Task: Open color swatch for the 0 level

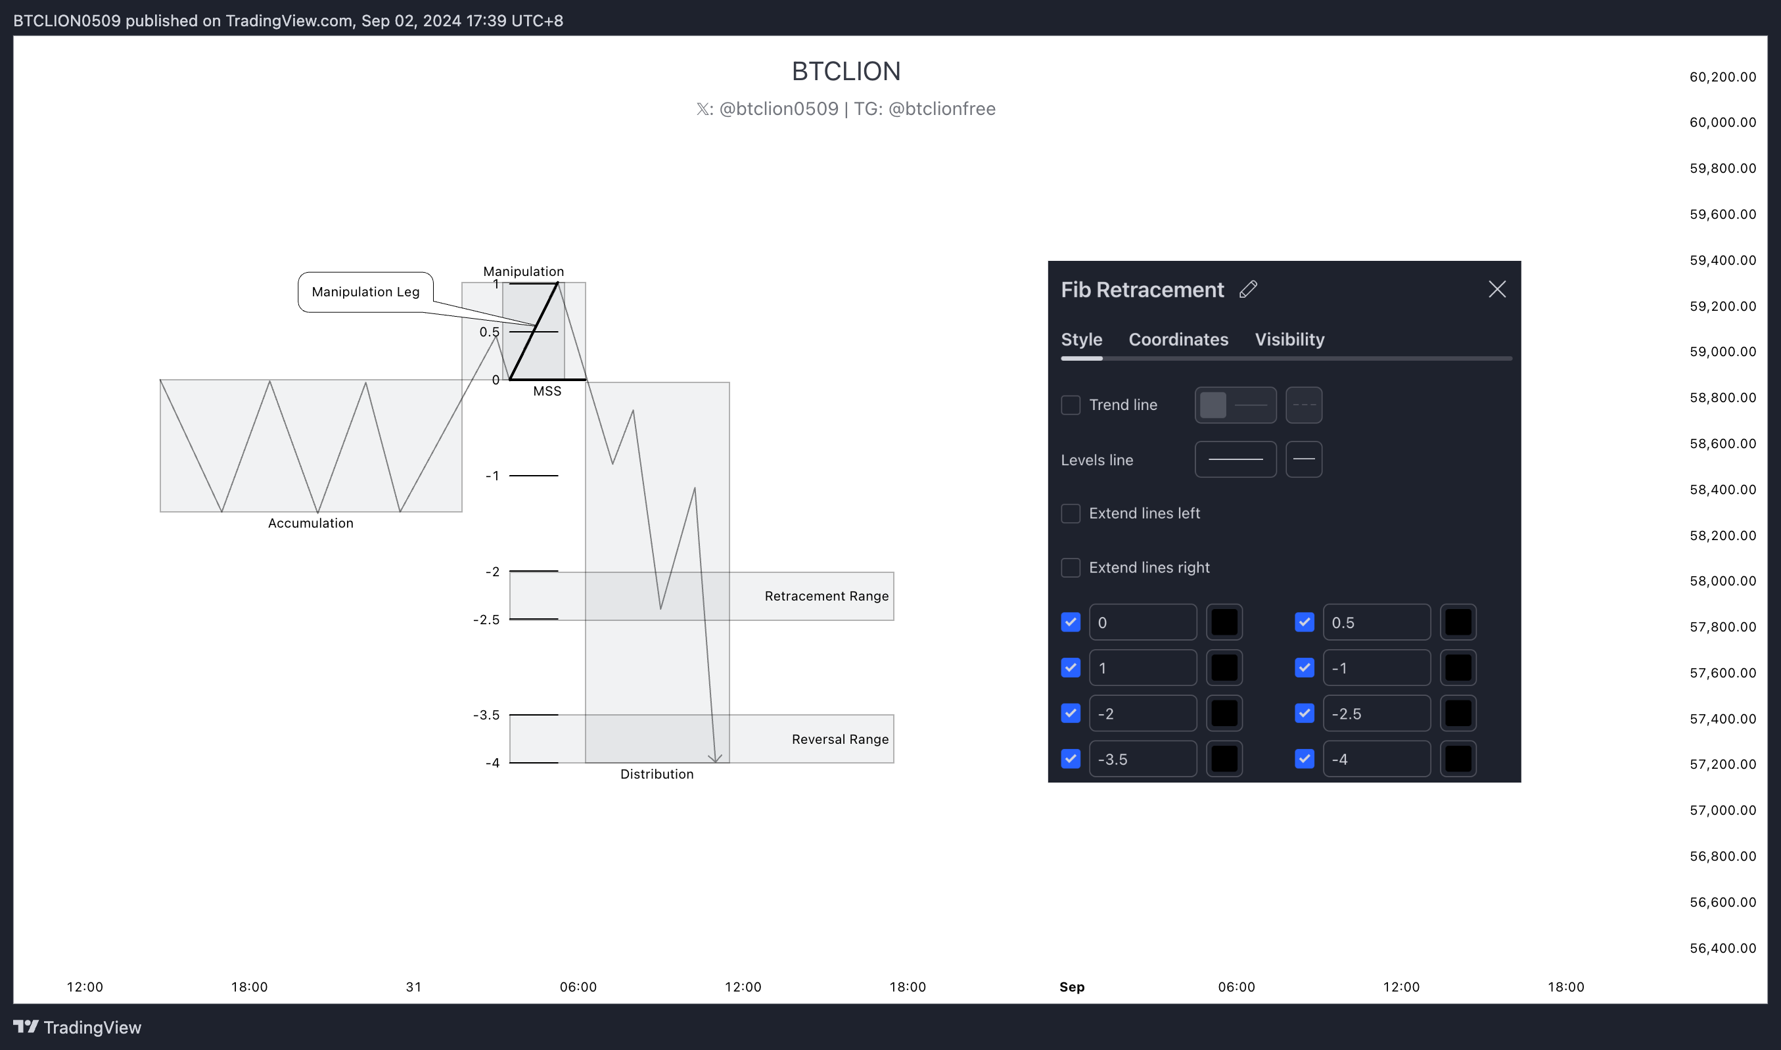Action: coord(1224,623)
